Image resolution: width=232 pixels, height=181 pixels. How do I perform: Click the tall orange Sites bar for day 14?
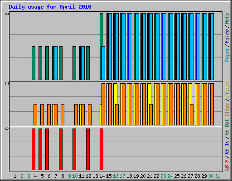coord(103,104)
